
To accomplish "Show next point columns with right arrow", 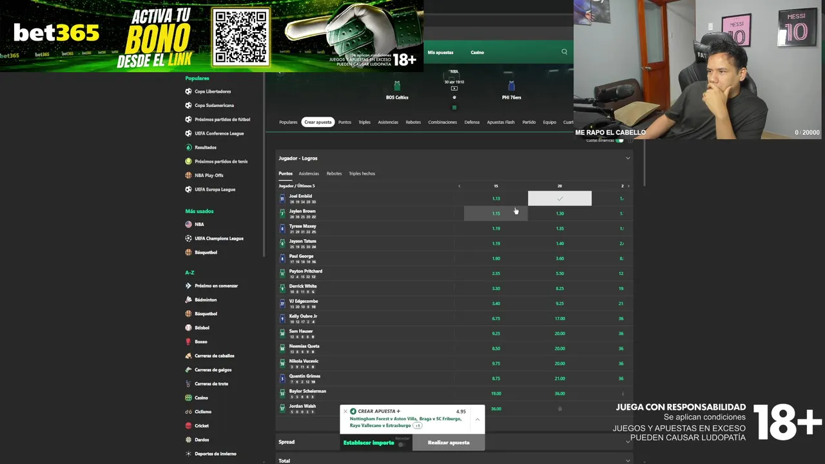I will coord(628,186).
